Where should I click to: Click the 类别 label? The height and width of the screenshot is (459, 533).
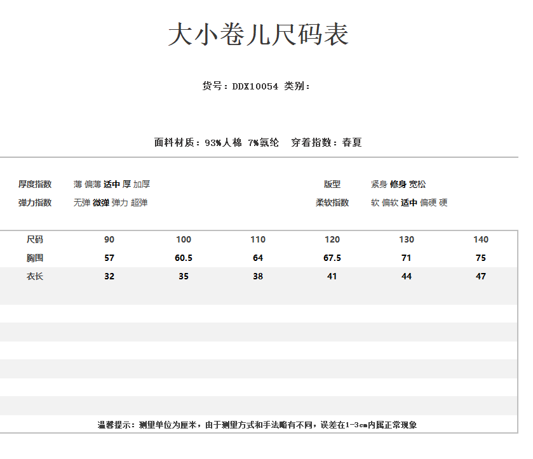[297, 86]
